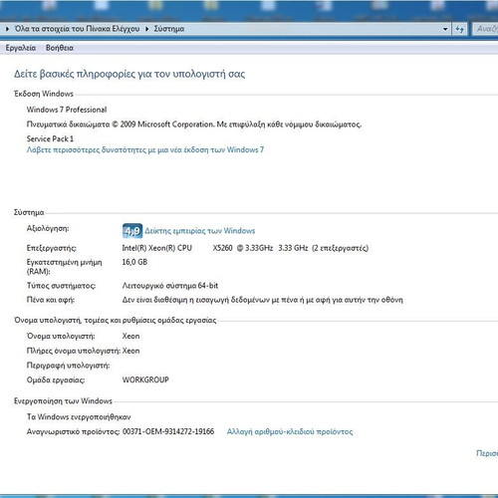498x498 pixels.
Task: Follow the Λάβετε περισσότερες δυνατότητες link
Action: point(145,149)
